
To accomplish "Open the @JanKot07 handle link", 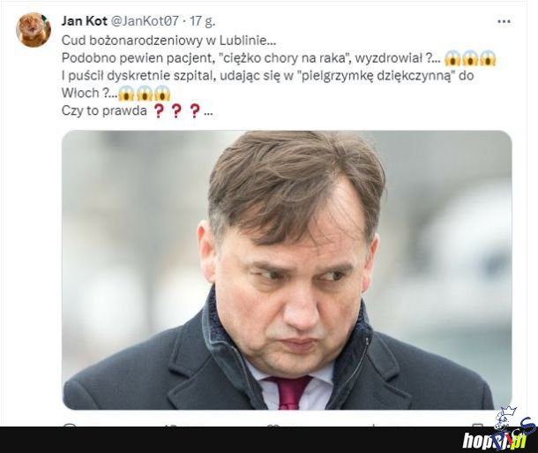I will click(x=145, y=21).
